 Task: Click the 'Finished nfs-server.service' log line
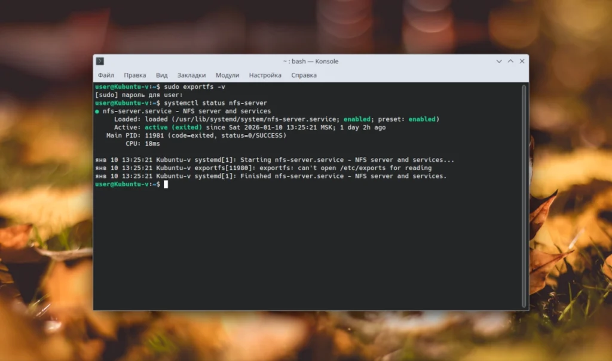pyautogui.click(x=271, y=176)
